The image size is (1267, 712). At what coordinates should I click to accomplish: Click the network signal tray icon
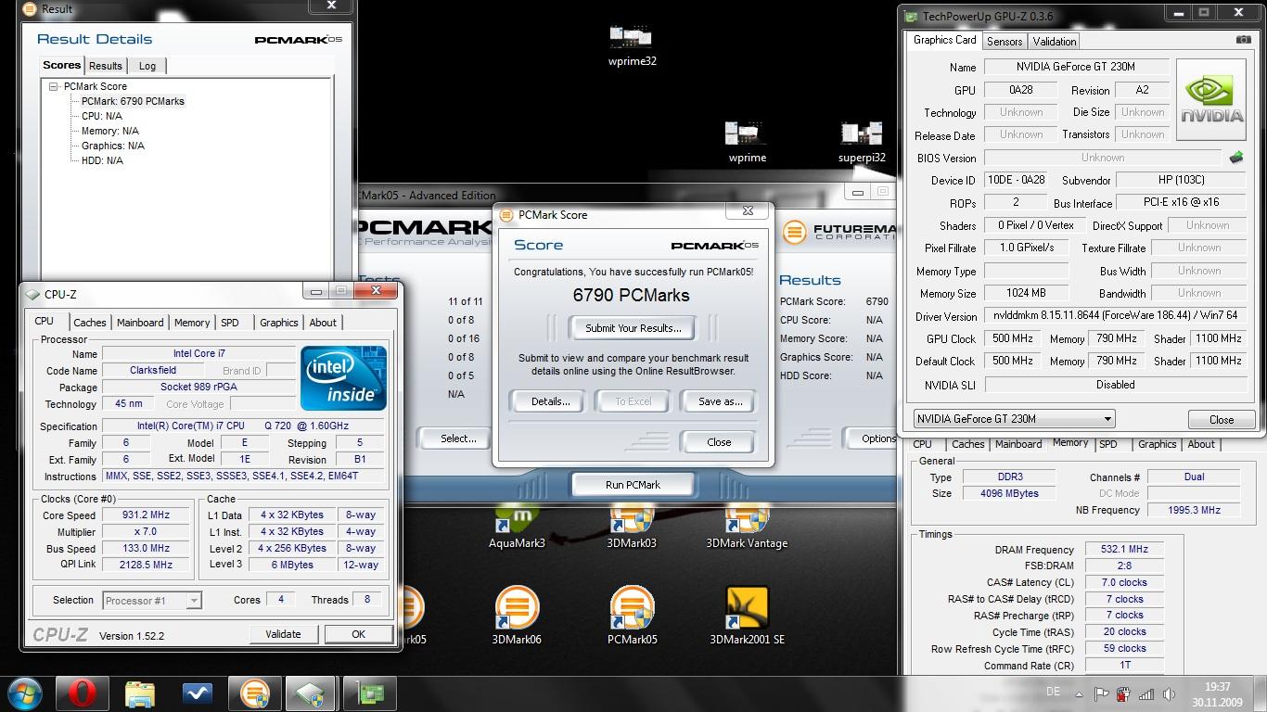[1146, 693]
